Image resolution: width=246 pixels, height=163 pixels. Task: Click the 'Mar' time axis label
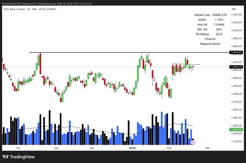point(208,148)
